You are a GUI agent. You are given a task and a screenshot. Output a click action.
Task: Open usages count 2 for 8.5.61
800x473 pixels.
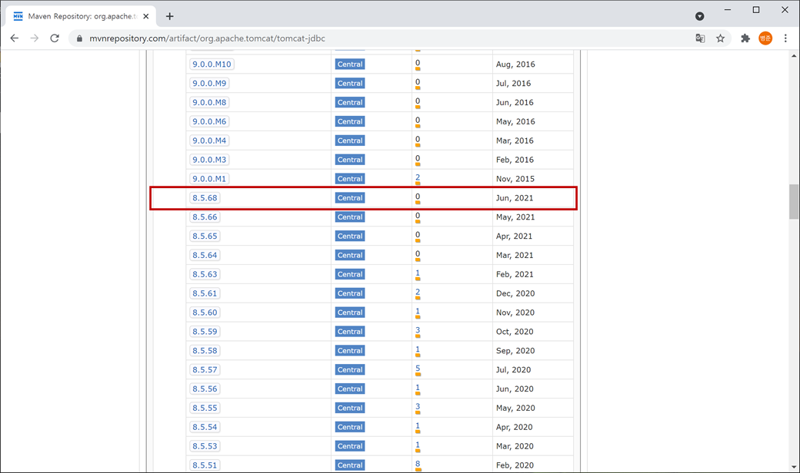[418, 293]
